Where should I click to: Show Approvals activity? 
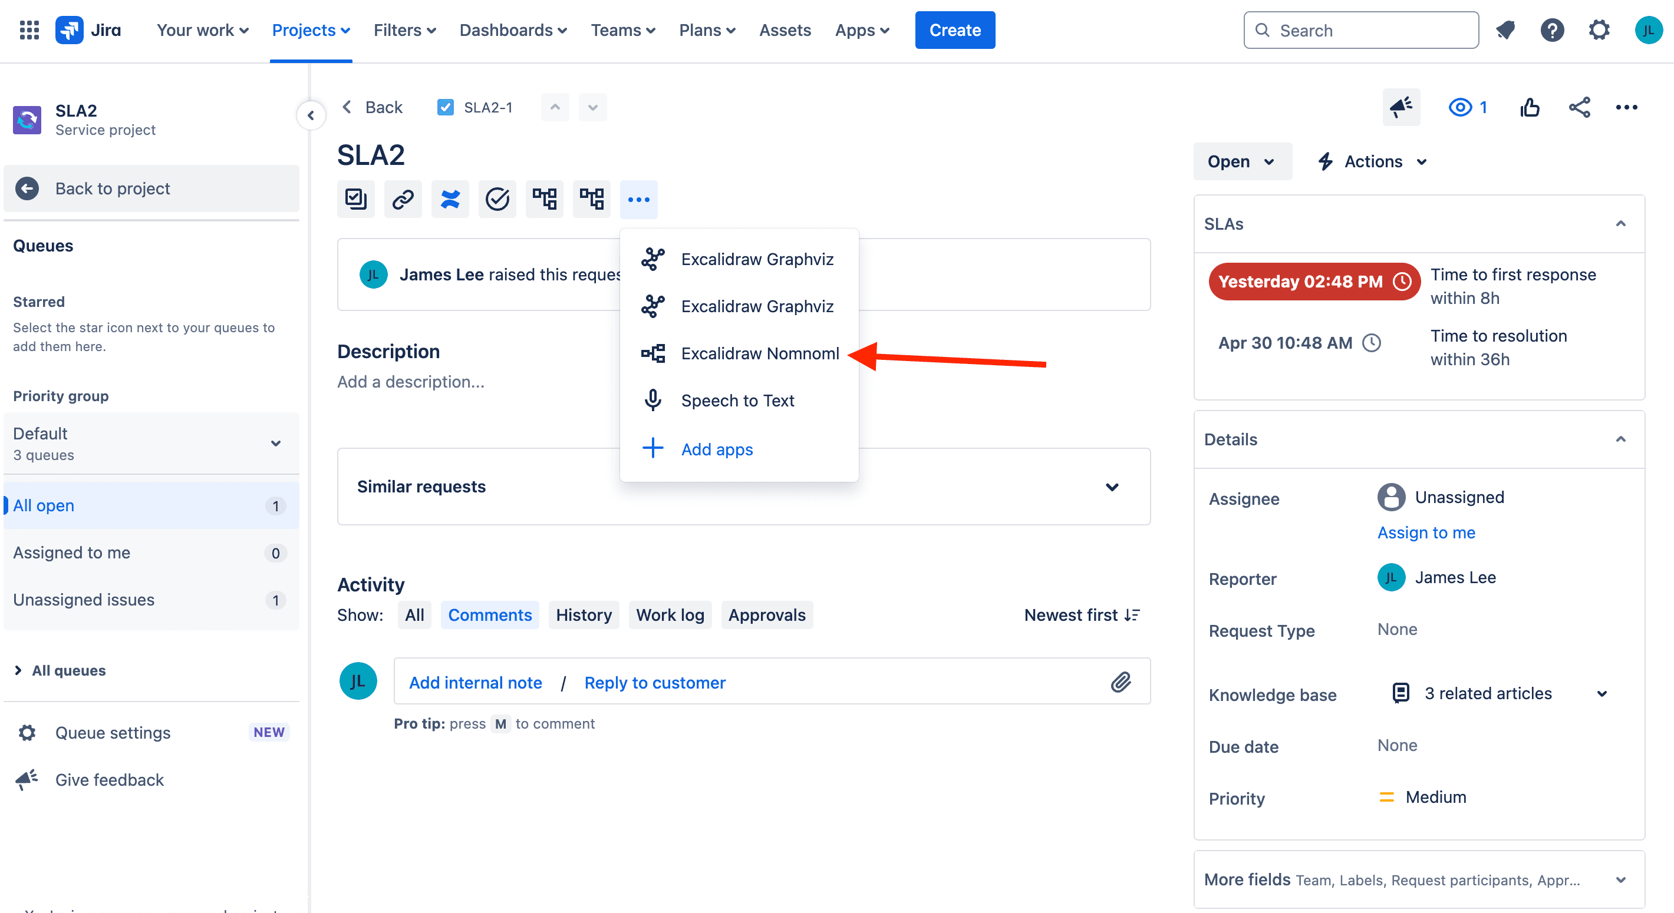tap(767, 615)
